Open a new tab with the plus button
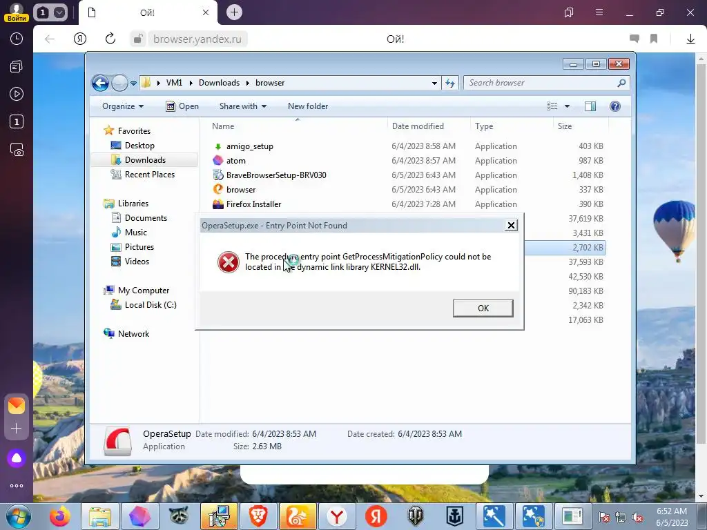 point(234,12)
